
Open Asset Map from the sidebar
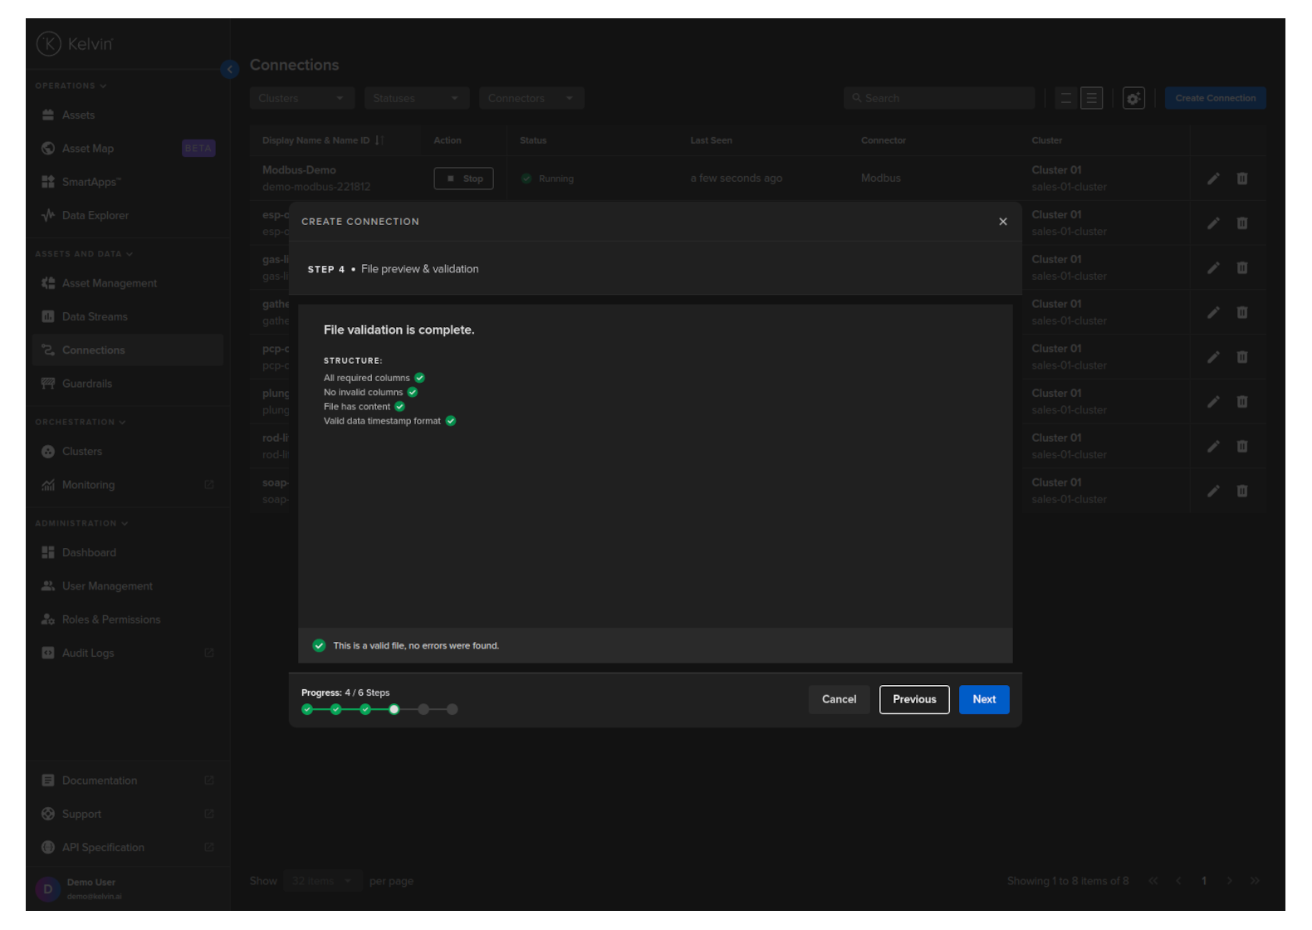point(87,149)
